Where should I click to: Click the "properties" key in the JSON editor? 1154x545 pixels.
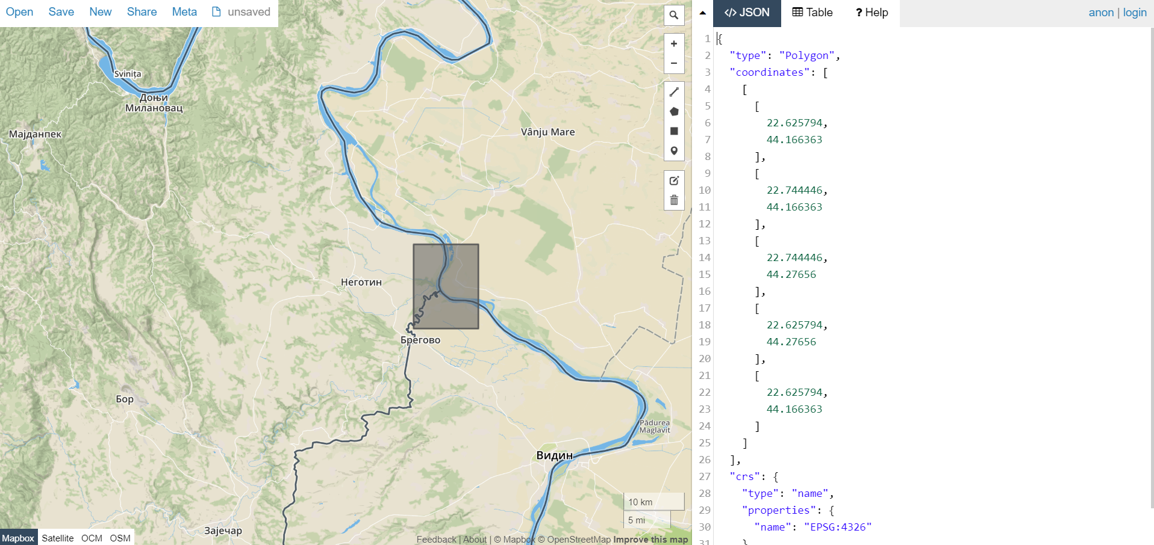coord(779,510)
